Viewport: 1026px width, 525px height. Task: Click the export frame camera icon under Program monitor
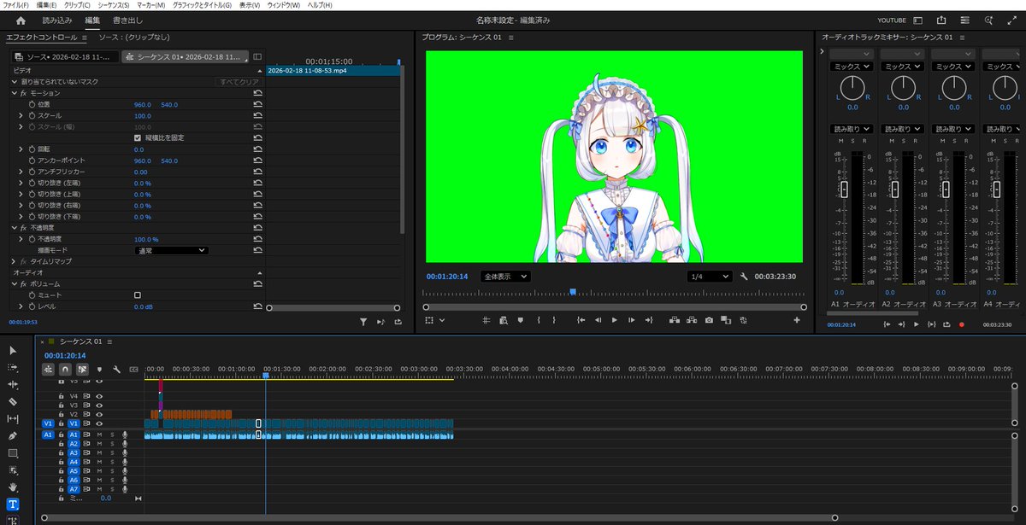pos(708,321)
